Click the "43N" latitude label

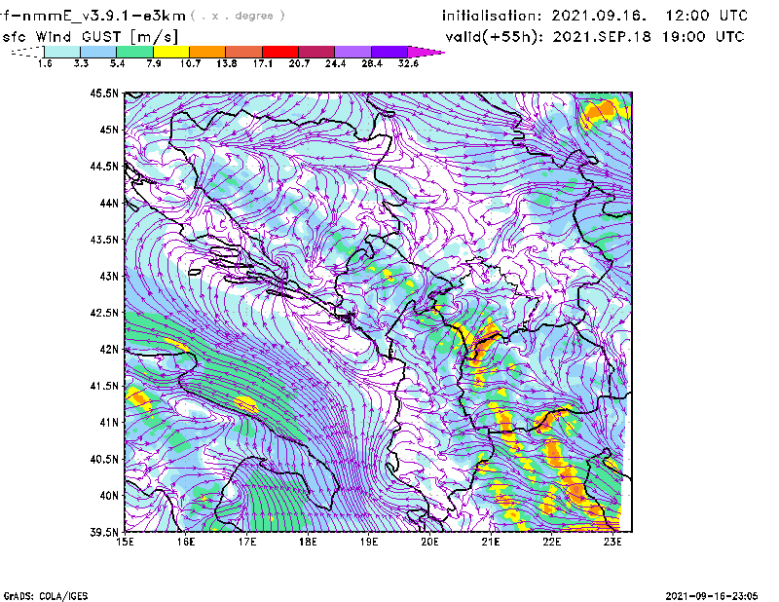coord(109,276)
